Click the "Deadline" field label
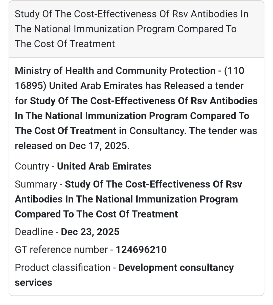273x305 pixels. point(34,232)
